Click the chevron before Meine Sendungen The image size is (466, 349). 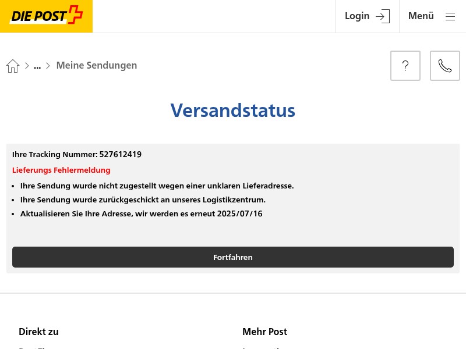48,66
